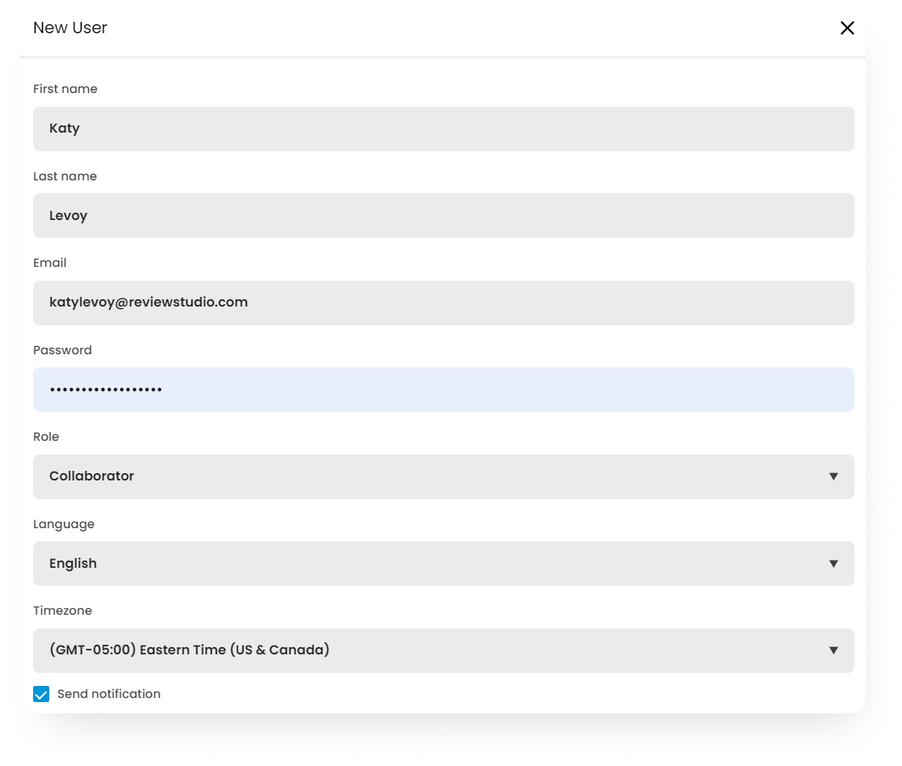Close the New User dialog

pos(847,28)
